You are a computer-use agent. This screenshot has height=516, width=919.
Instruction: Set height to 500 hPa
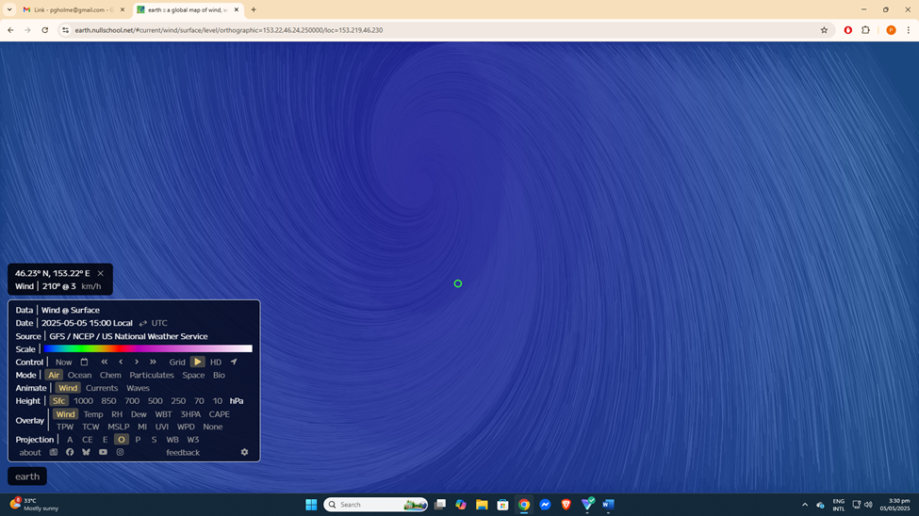tap(156, 400)
